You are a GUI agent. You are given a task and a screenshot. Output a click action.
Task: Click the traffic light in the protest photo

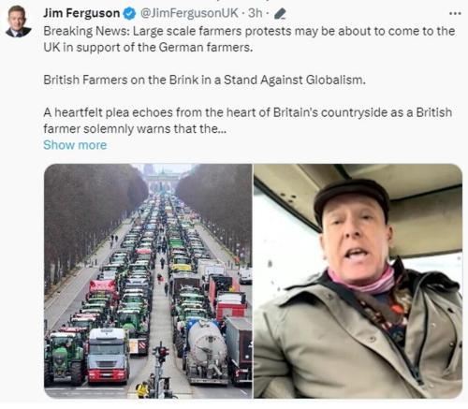tap(161, 353)
